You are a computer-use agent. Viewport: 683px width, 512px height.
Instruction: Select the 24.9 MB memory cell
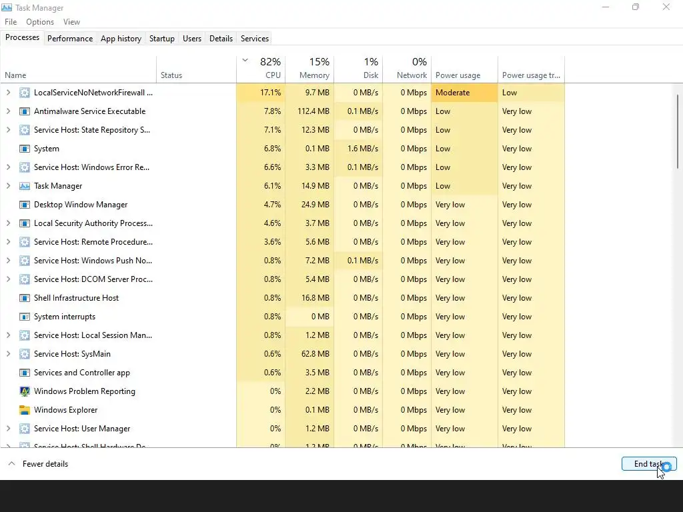tap(309, 205)
